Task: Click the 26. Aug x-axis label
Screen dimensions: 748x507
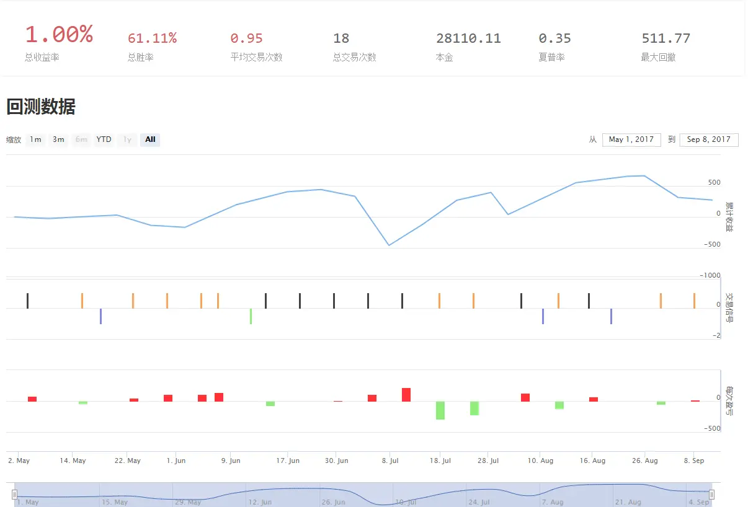Action: (645, 461)
